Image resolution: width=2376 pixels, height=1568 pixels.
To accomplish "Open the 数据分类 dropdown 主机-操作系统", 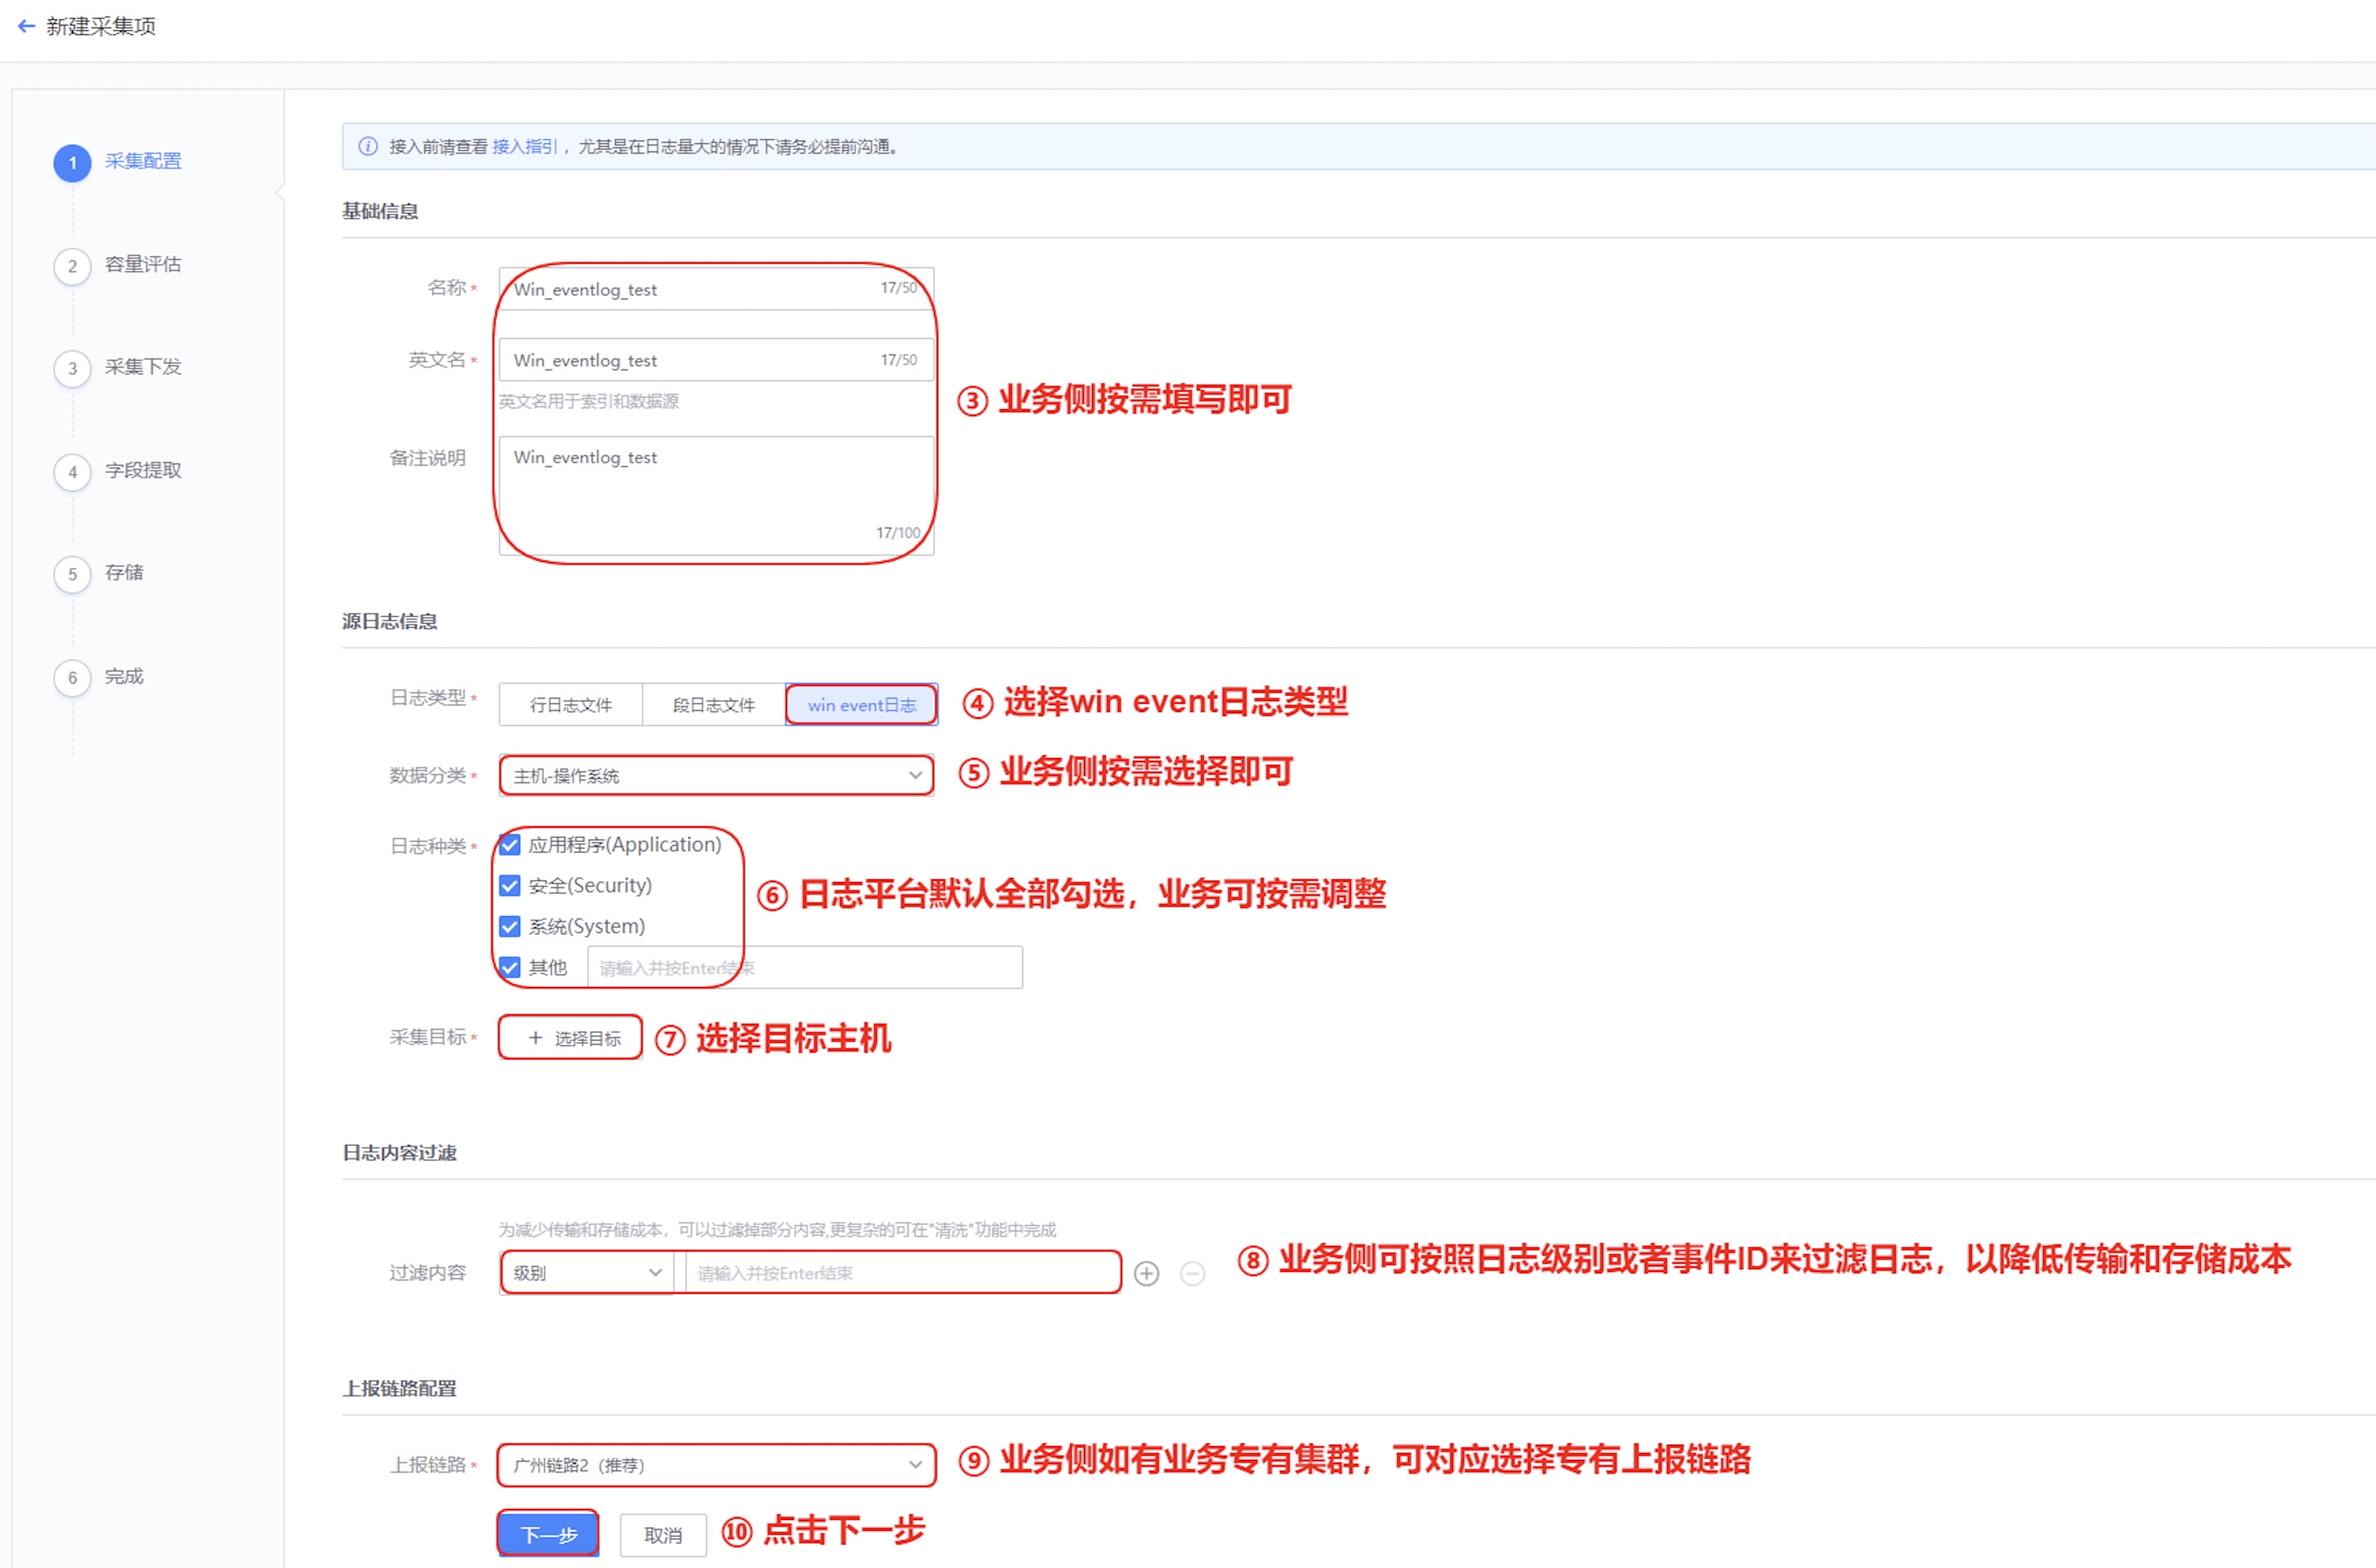I will 717,776.
